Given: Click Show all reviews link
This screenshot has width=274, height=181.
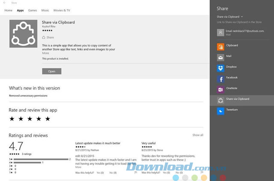Looking at the screenshot, I should [198, 135].
